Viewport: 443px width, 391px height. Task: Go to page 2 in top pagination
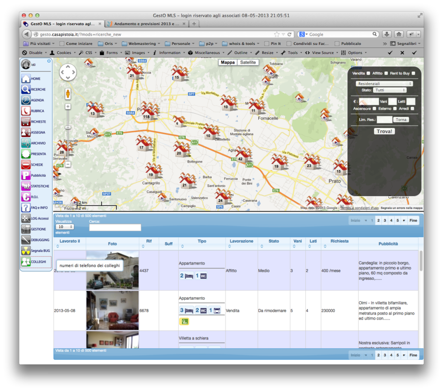(x=378, y=220)
